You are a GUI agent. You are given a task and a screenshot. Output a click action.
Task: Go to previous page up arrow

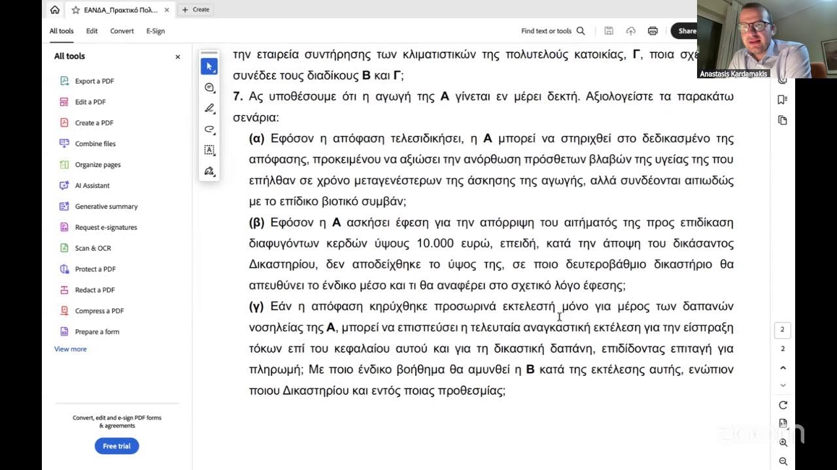coord(783,368)
